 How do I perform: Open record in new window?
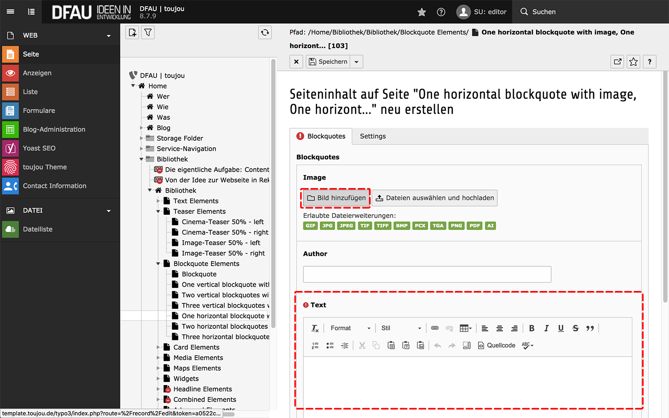(x=618, y=62)
